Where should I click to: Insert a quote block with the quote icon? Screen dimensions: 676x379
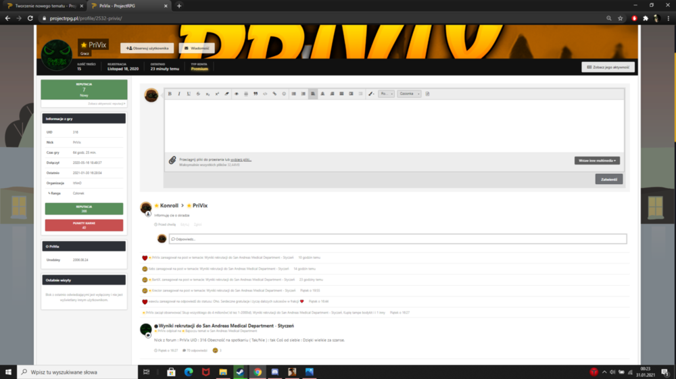(x=256, y=94)
